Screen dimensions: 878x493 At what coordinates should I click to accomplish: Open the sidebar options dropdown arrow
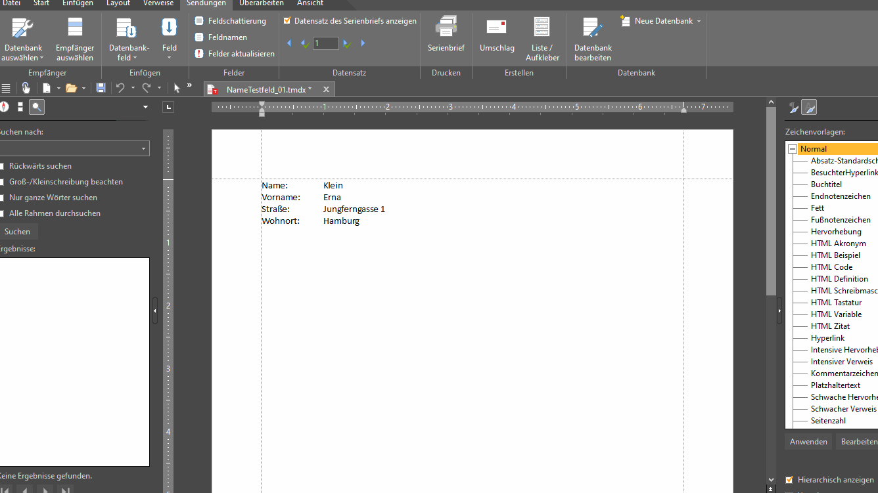(145, 107)
